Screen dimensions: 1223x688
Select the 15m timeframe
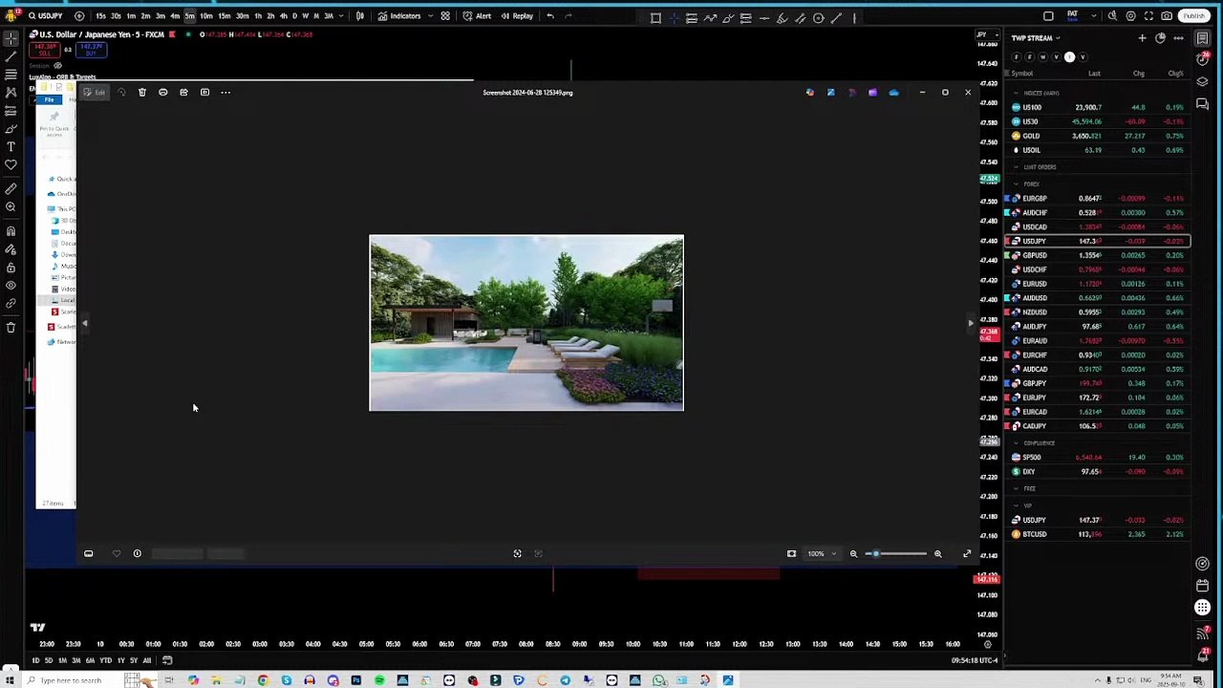[224, 16]
